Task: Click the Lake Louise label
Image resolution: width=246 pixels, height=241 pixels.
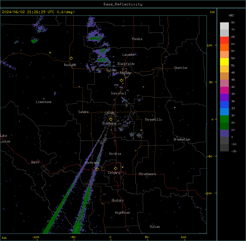Action: [5, 139]
